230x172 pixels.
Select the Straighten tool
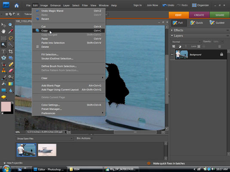click(11, 58)
